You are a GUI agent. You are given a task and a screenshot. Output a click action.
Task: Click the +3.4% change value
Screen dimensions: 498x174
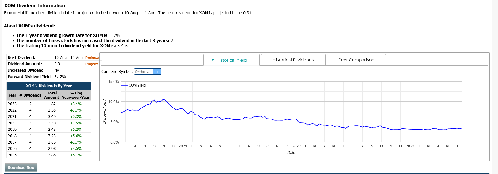(76, 104)
